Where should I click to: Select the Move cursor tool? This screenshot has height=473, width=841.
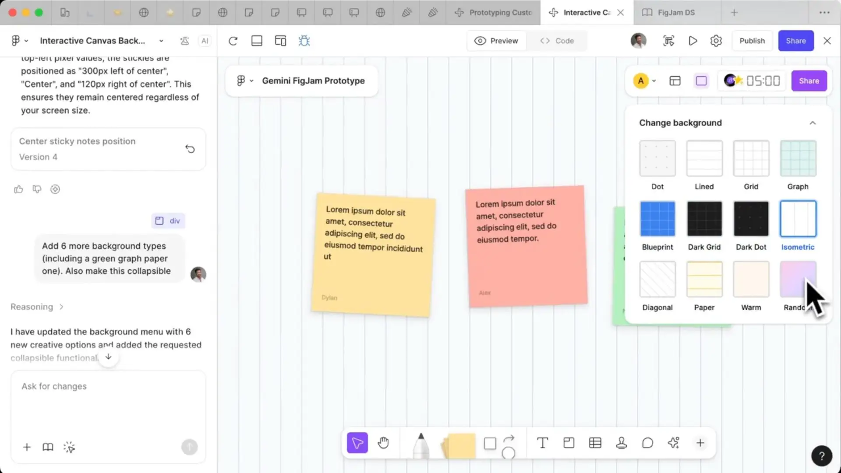(357, 443)
